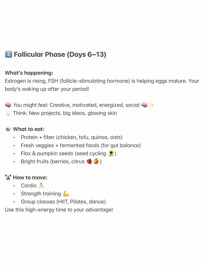Tap the "Fresh veggies + fermented foods" line
This screenshot has width=202, height=269.
80,145
